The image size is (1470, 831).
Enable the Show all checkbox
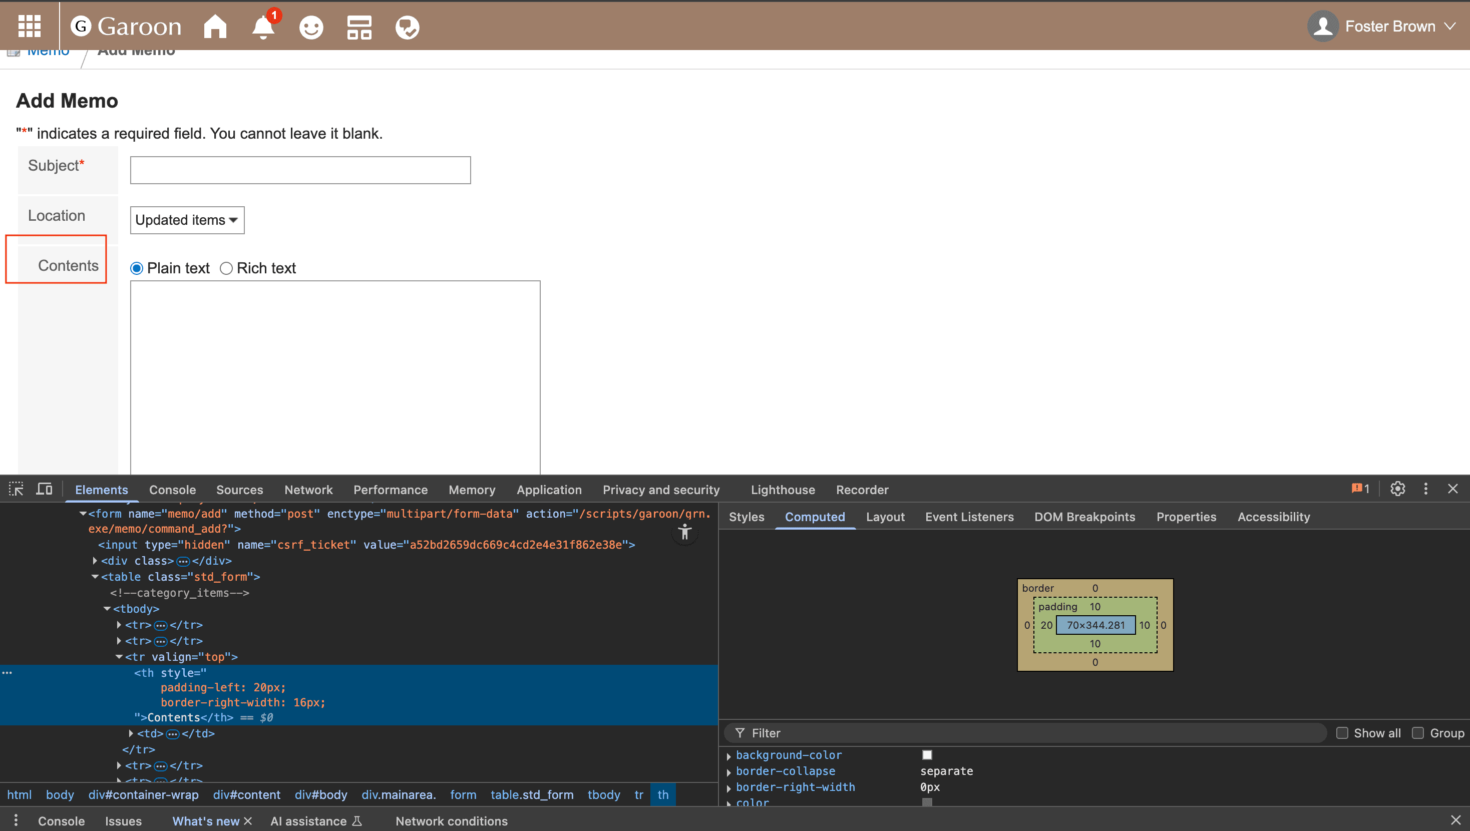click(x=1342, y=733)
